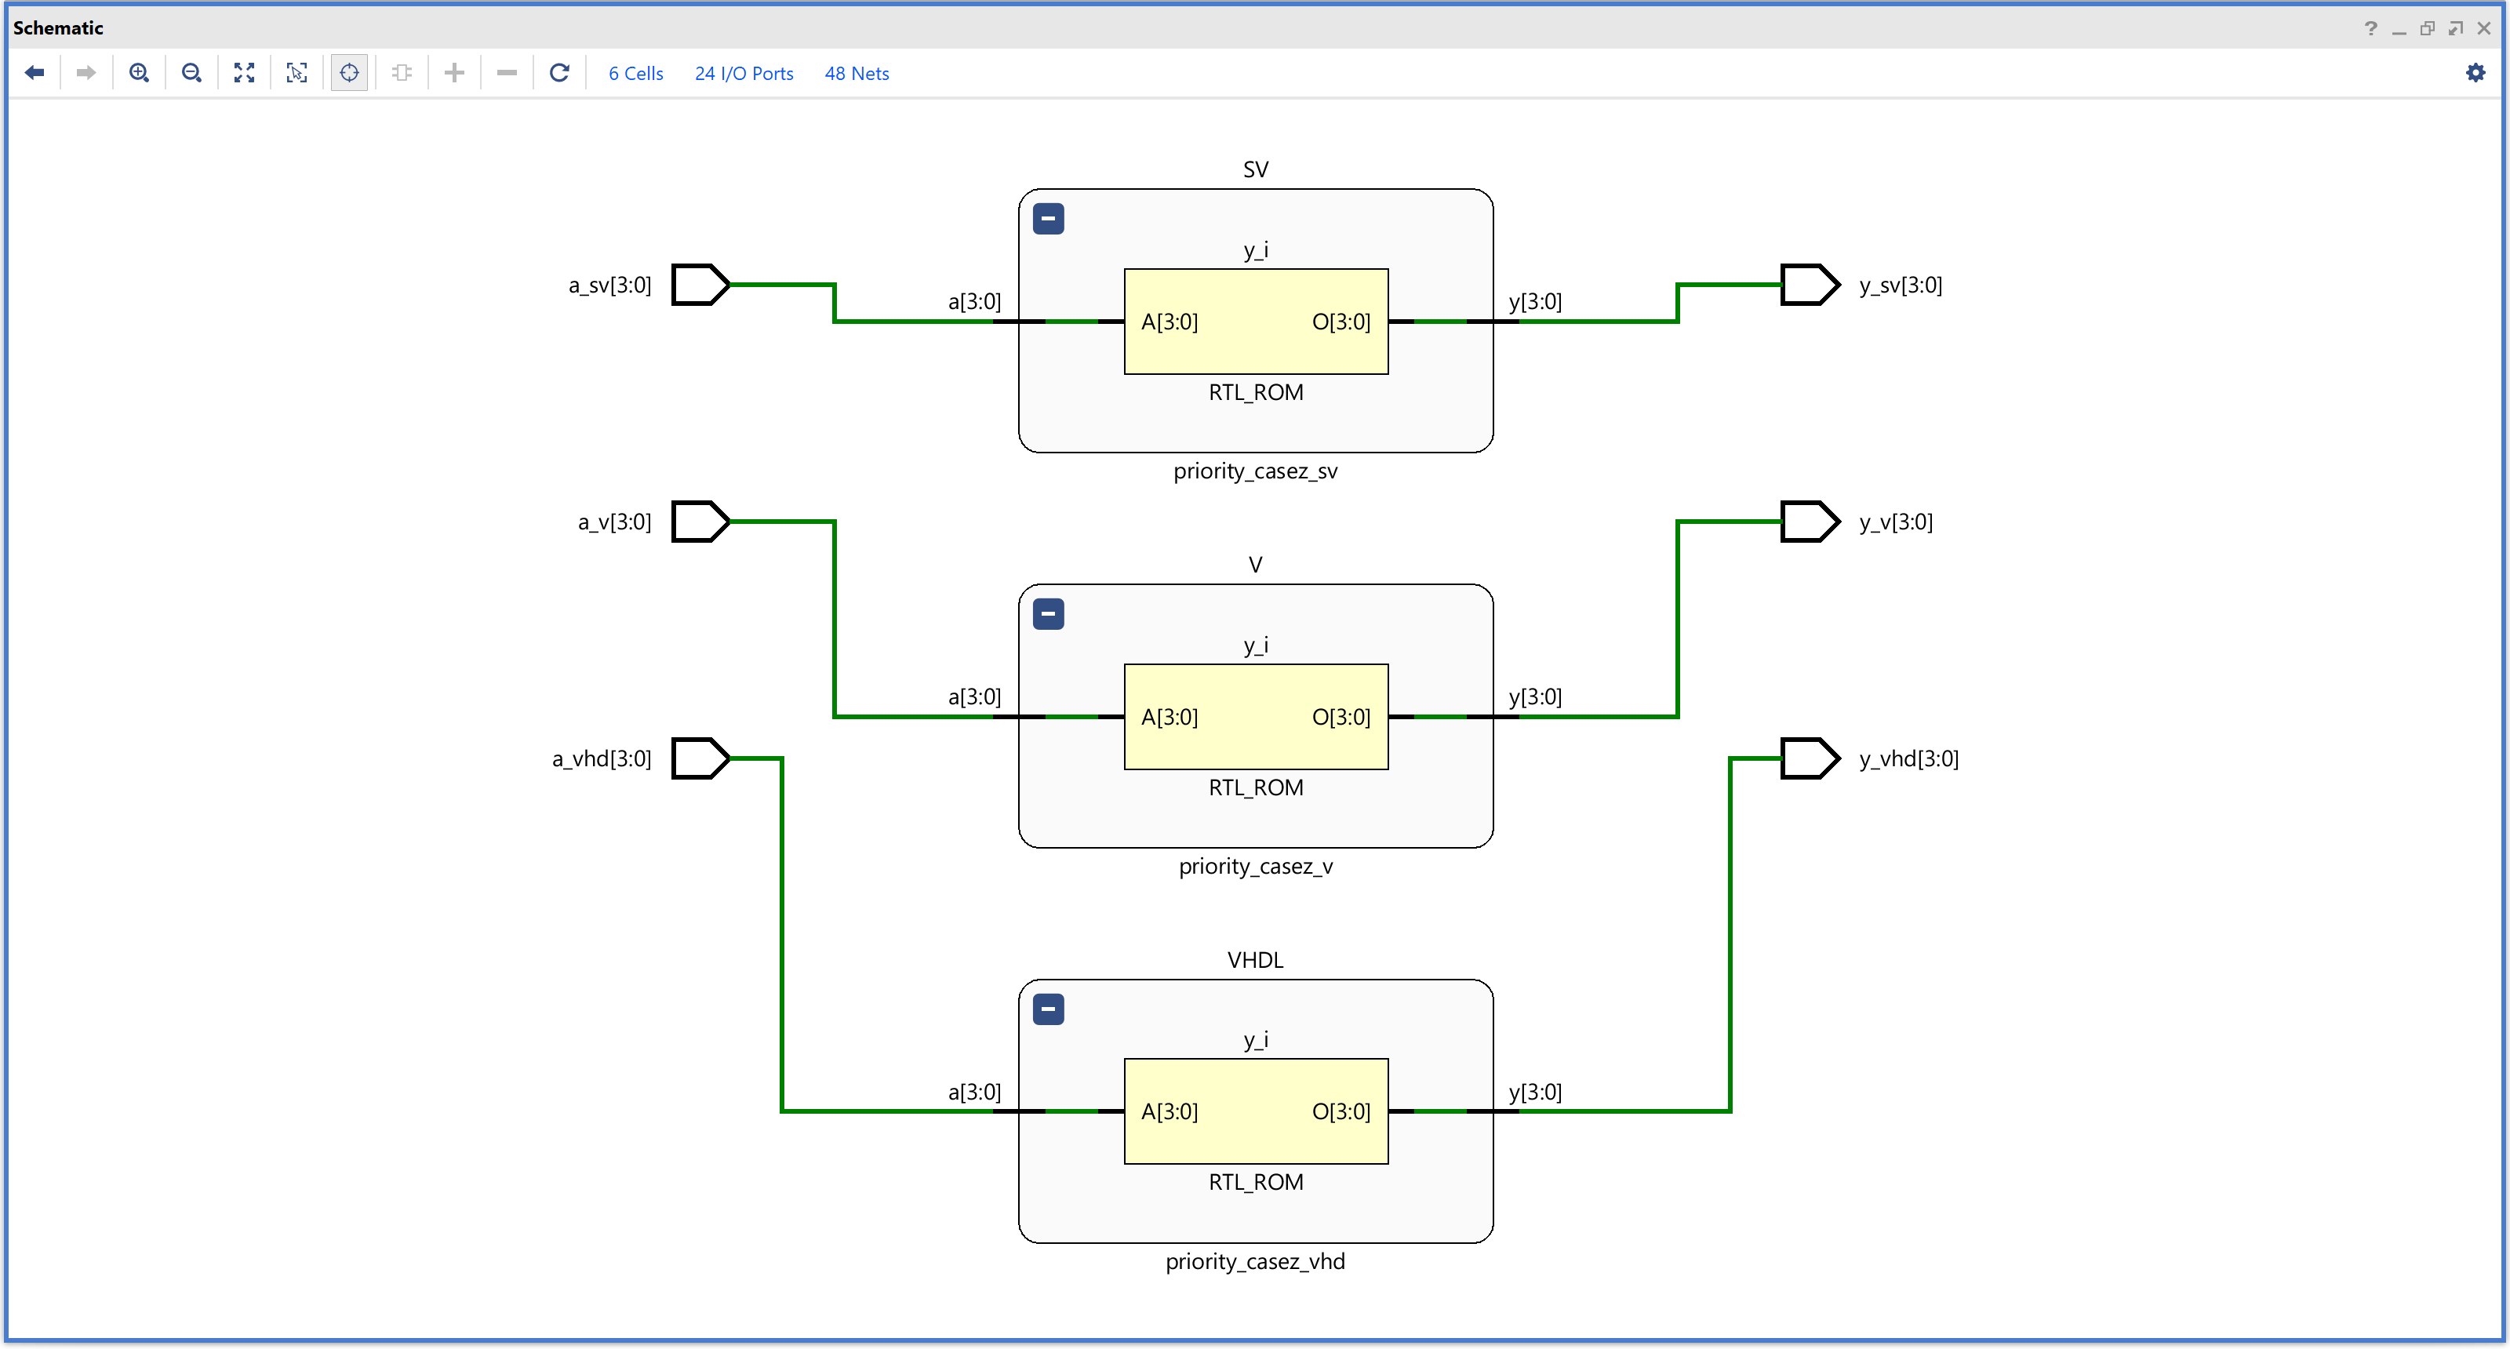Toggle the auto-fit selection button

[x=349, y=73]
